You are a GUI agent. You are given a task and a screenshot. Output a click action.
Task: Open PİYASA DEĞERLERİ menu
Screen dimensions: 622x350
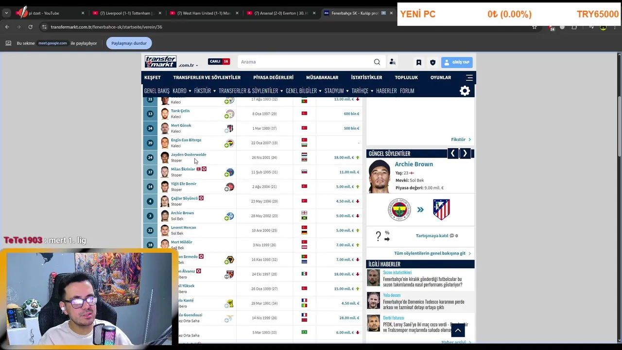coord(273,77)
